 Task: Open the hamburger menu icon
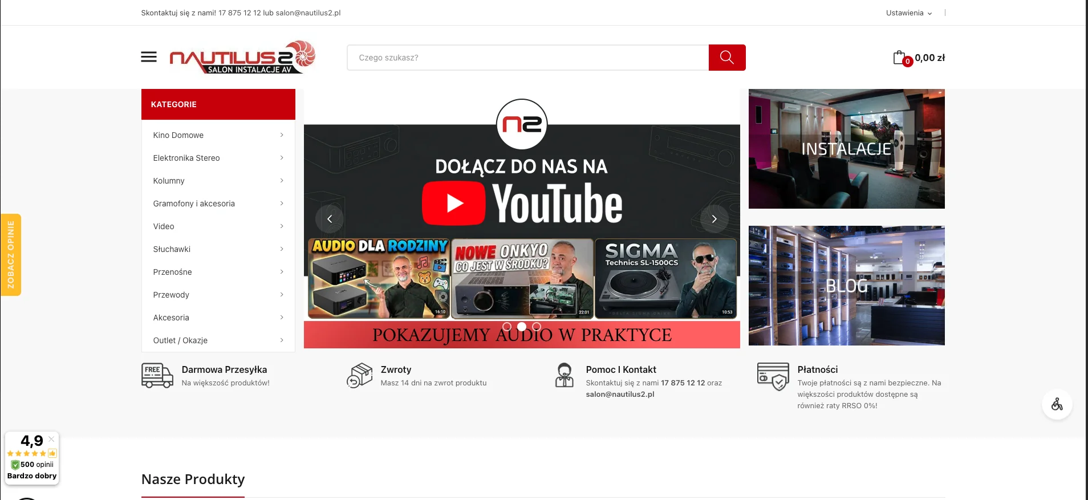pos(149,57)
